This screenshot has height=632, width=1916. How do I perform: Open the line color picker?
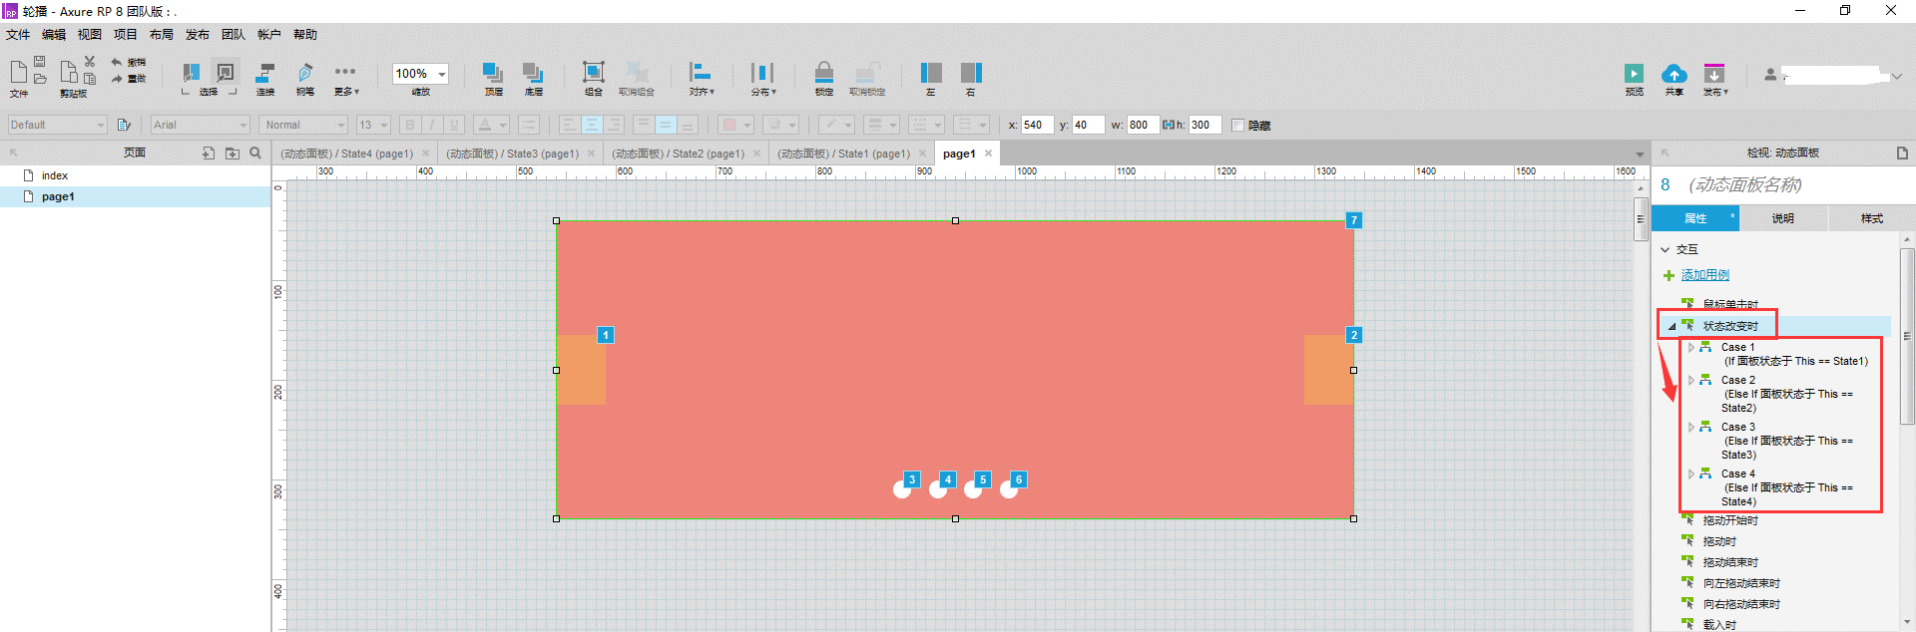836,125
